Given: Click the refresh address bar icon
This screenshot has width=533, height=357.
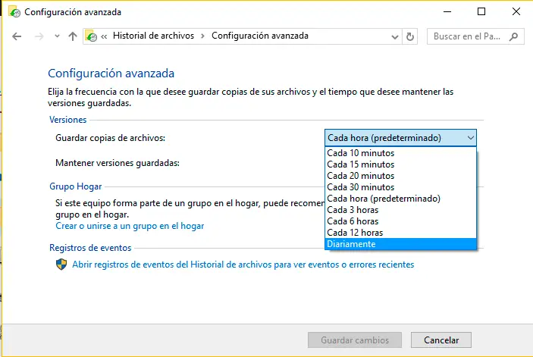Looking at the screenshot, I should tap(411, 36).
